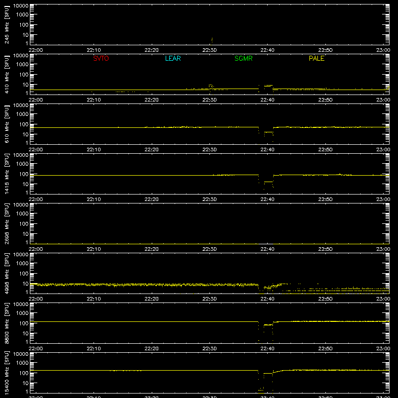Click the flux dip near 22:40 in 8800 MHz plot
The height and width of the screenshot is (398, 398).
click(x=266, y=325)
